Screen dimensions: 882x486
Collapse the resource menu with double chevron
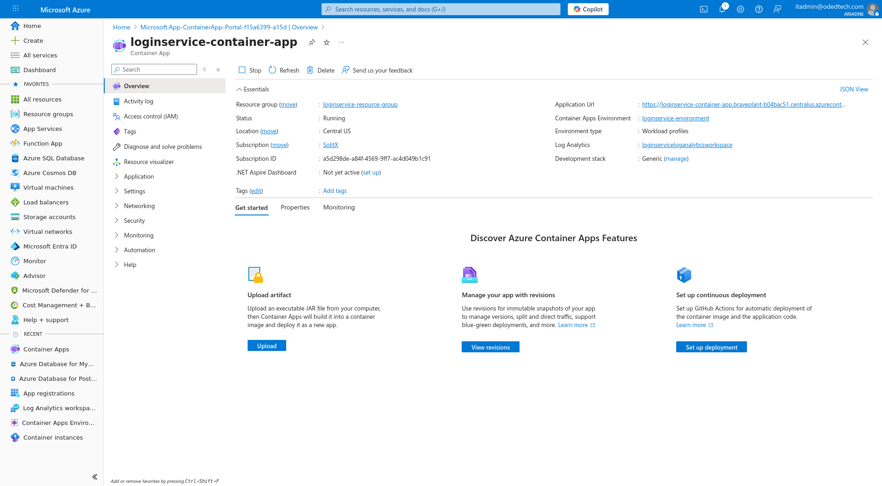218,70
